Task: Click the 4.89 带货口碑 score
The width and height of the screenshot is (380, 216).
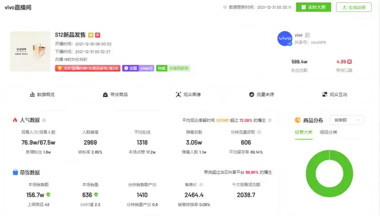Action: click(341, 62)
